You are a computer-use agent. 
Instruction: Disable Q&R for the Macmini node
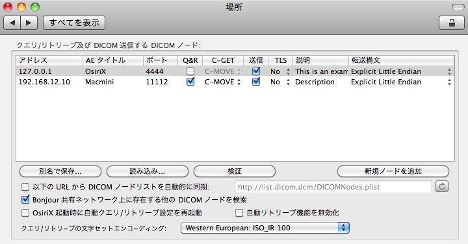click(x=190, y=82)
